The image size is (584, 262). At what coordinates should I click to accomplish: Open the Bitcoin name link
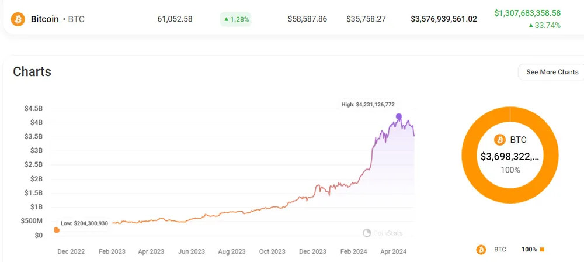coord(45,19)
